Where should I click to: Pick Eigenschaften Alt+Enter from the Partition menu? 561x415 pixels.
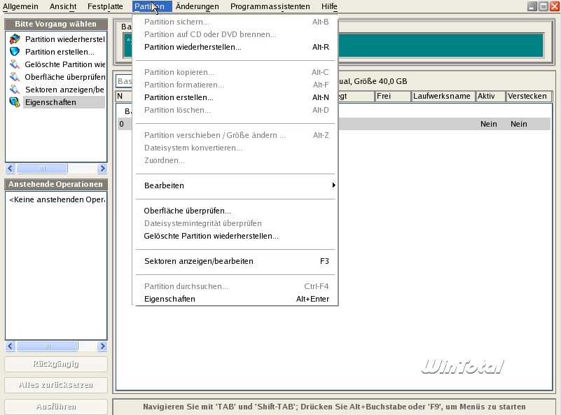tap(169, 299)
